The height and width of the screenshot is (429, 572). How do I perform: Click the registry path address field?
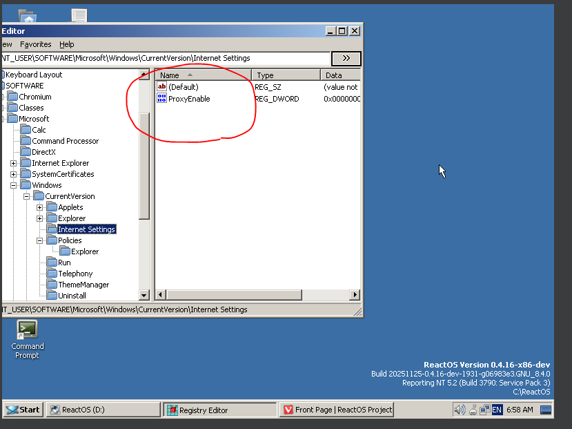(x=166, y=58)
